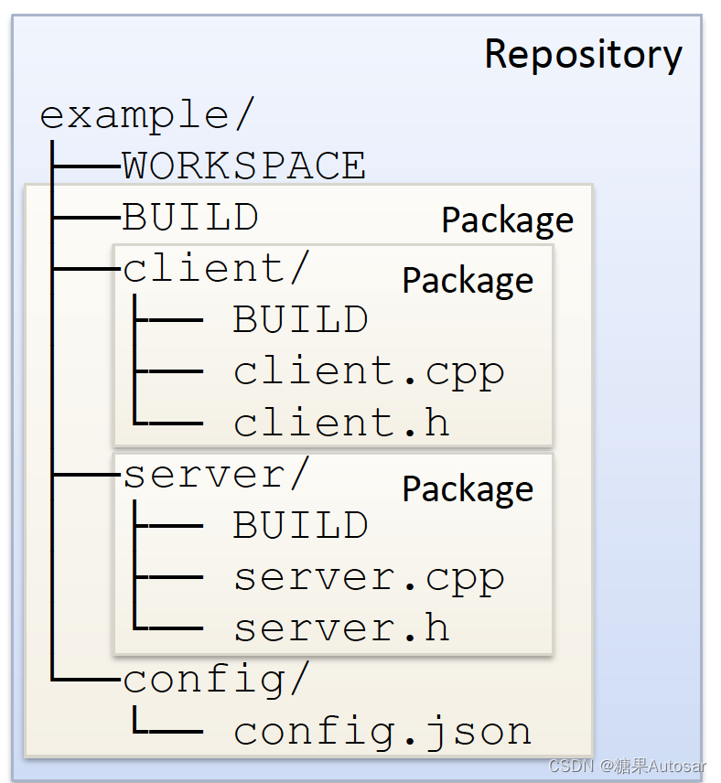The width and height of the screenshot is (721, 783).
Task: Click the 'Package' label in the client/ box
Action: pos(468,281)
